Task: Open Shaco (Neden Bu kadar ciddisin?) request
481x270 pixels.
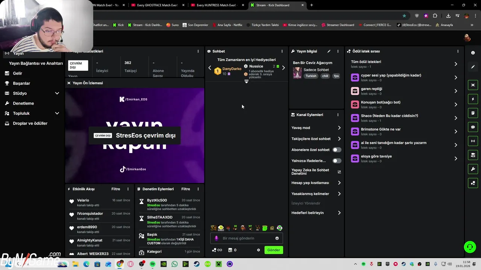Action: [405, 118]
